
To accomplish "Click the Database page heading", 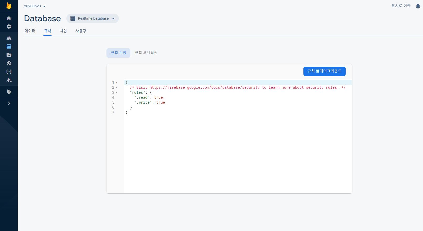I will tap(42, 18).
